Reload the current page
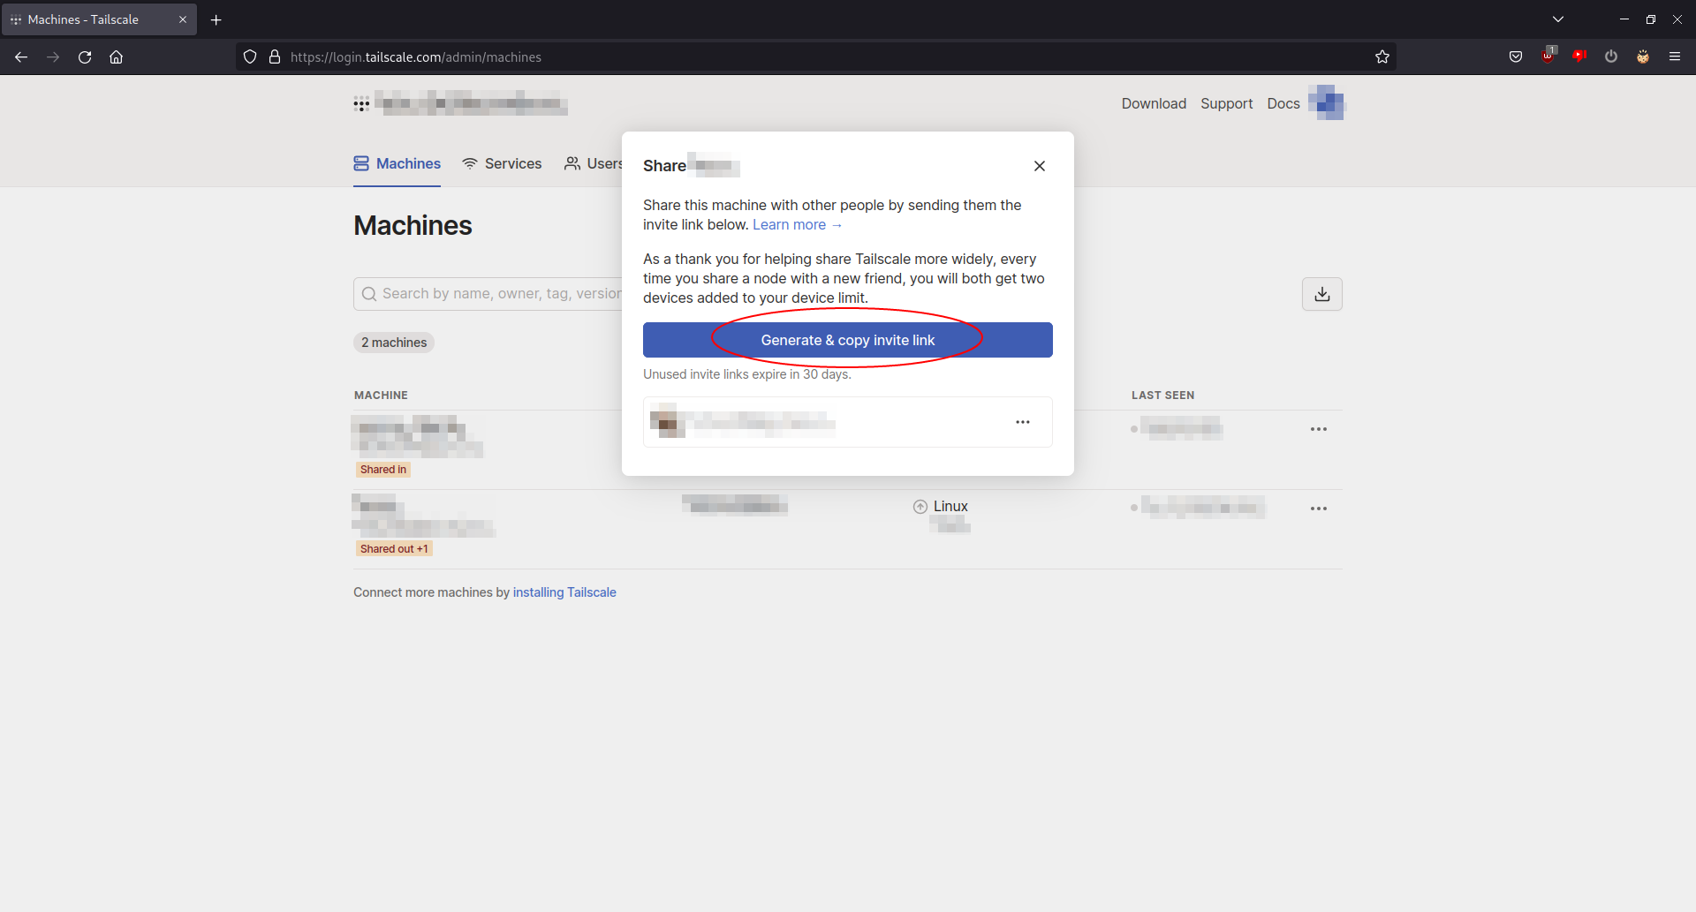Viewport: 1696px width, 912px height. [85, 57]
